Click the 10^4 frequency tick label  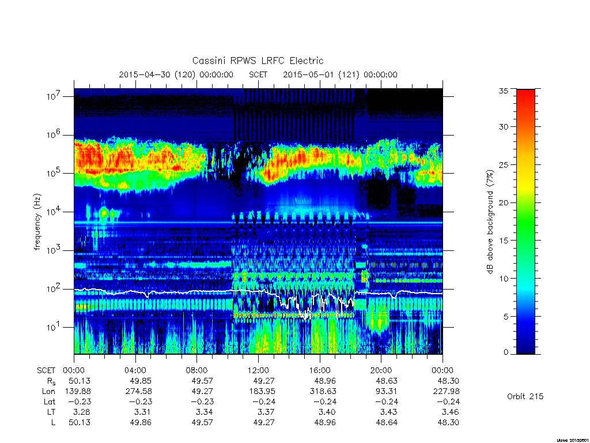(x=54, y=212)
